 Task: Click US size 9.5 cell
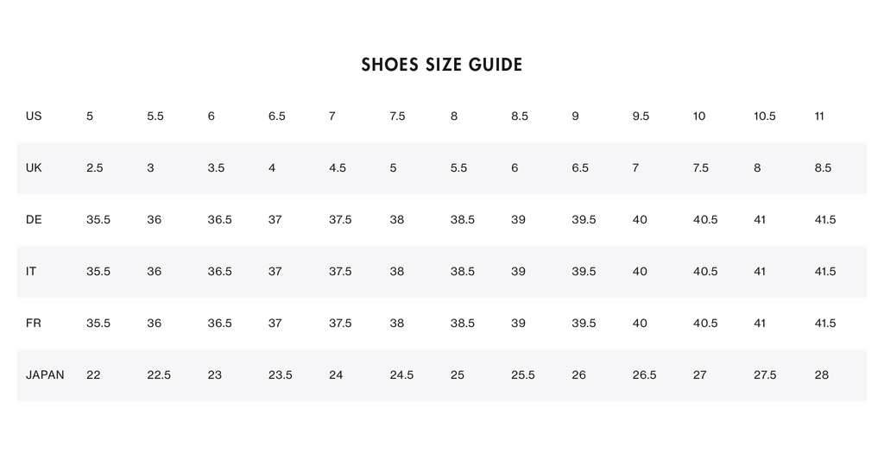tap(641, 116)
